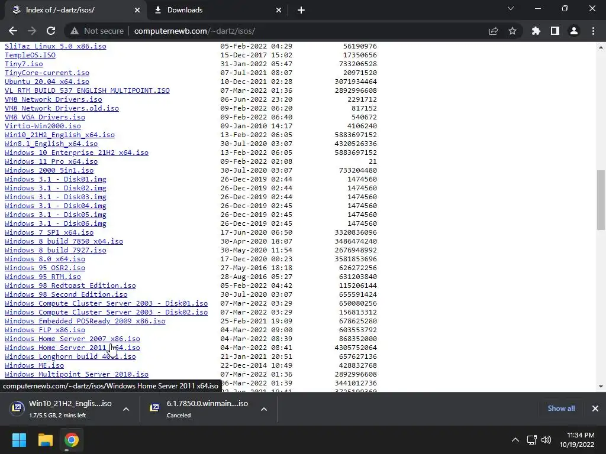606x454 pixels.
Task: Click the scrollbar up arrow
Action: (x=601, y=47)
